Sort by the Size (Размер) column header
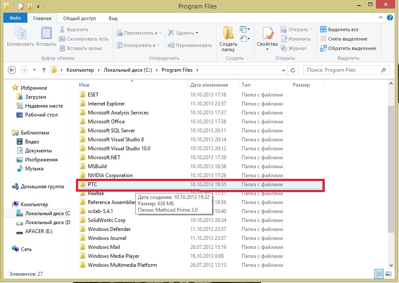The height and width of the screenshot is (283, 399). 307,85
